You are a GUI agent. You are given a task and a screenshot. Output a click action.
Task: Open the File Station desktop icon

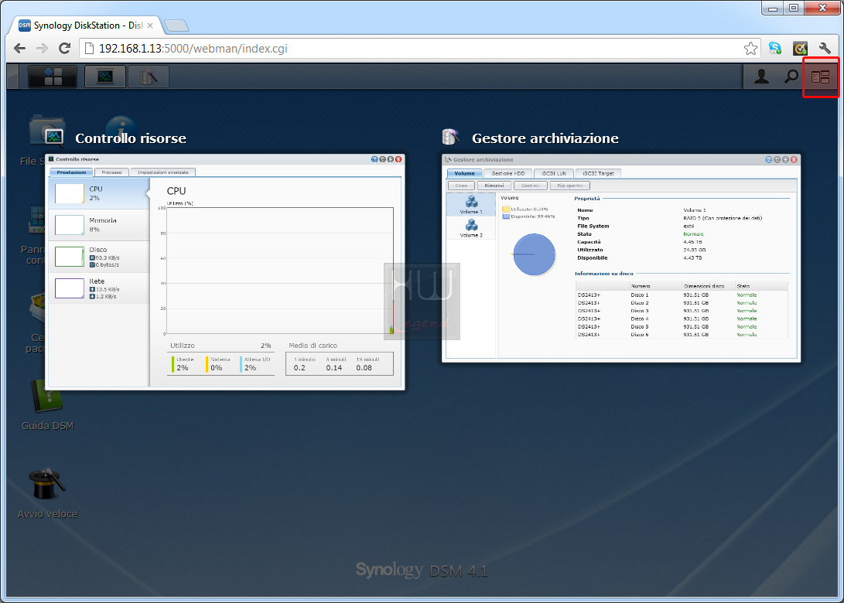46,131
